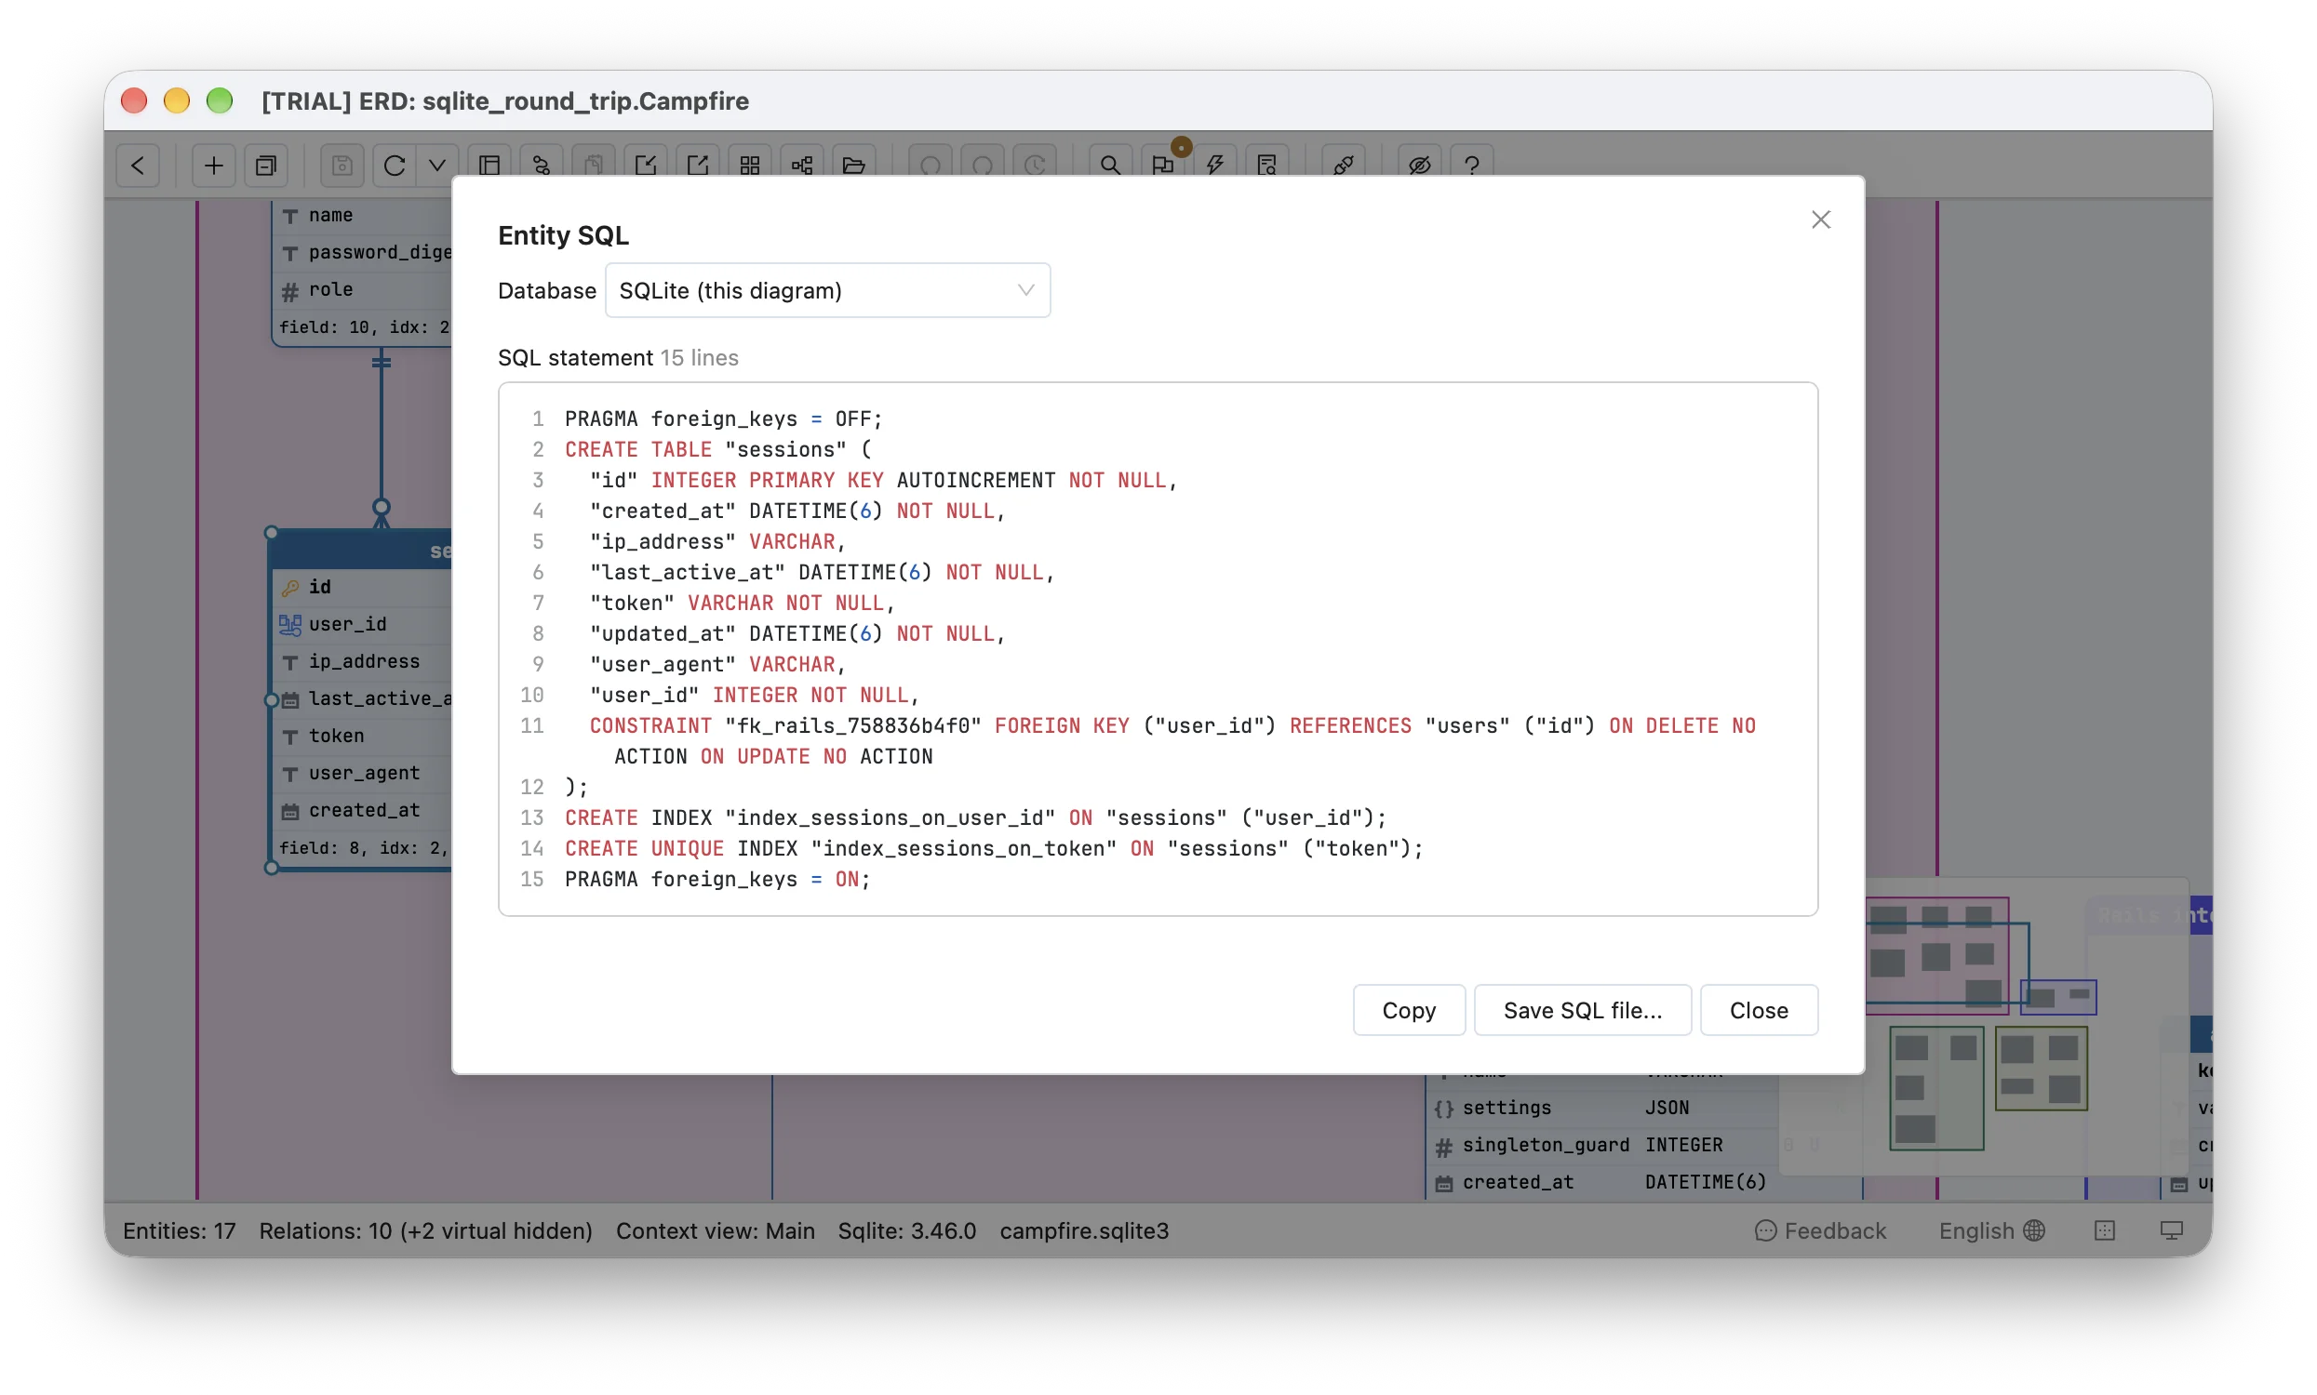Open the dropdown arrow next to reload
The image size is (2317, 1395).
click(437, 166)
